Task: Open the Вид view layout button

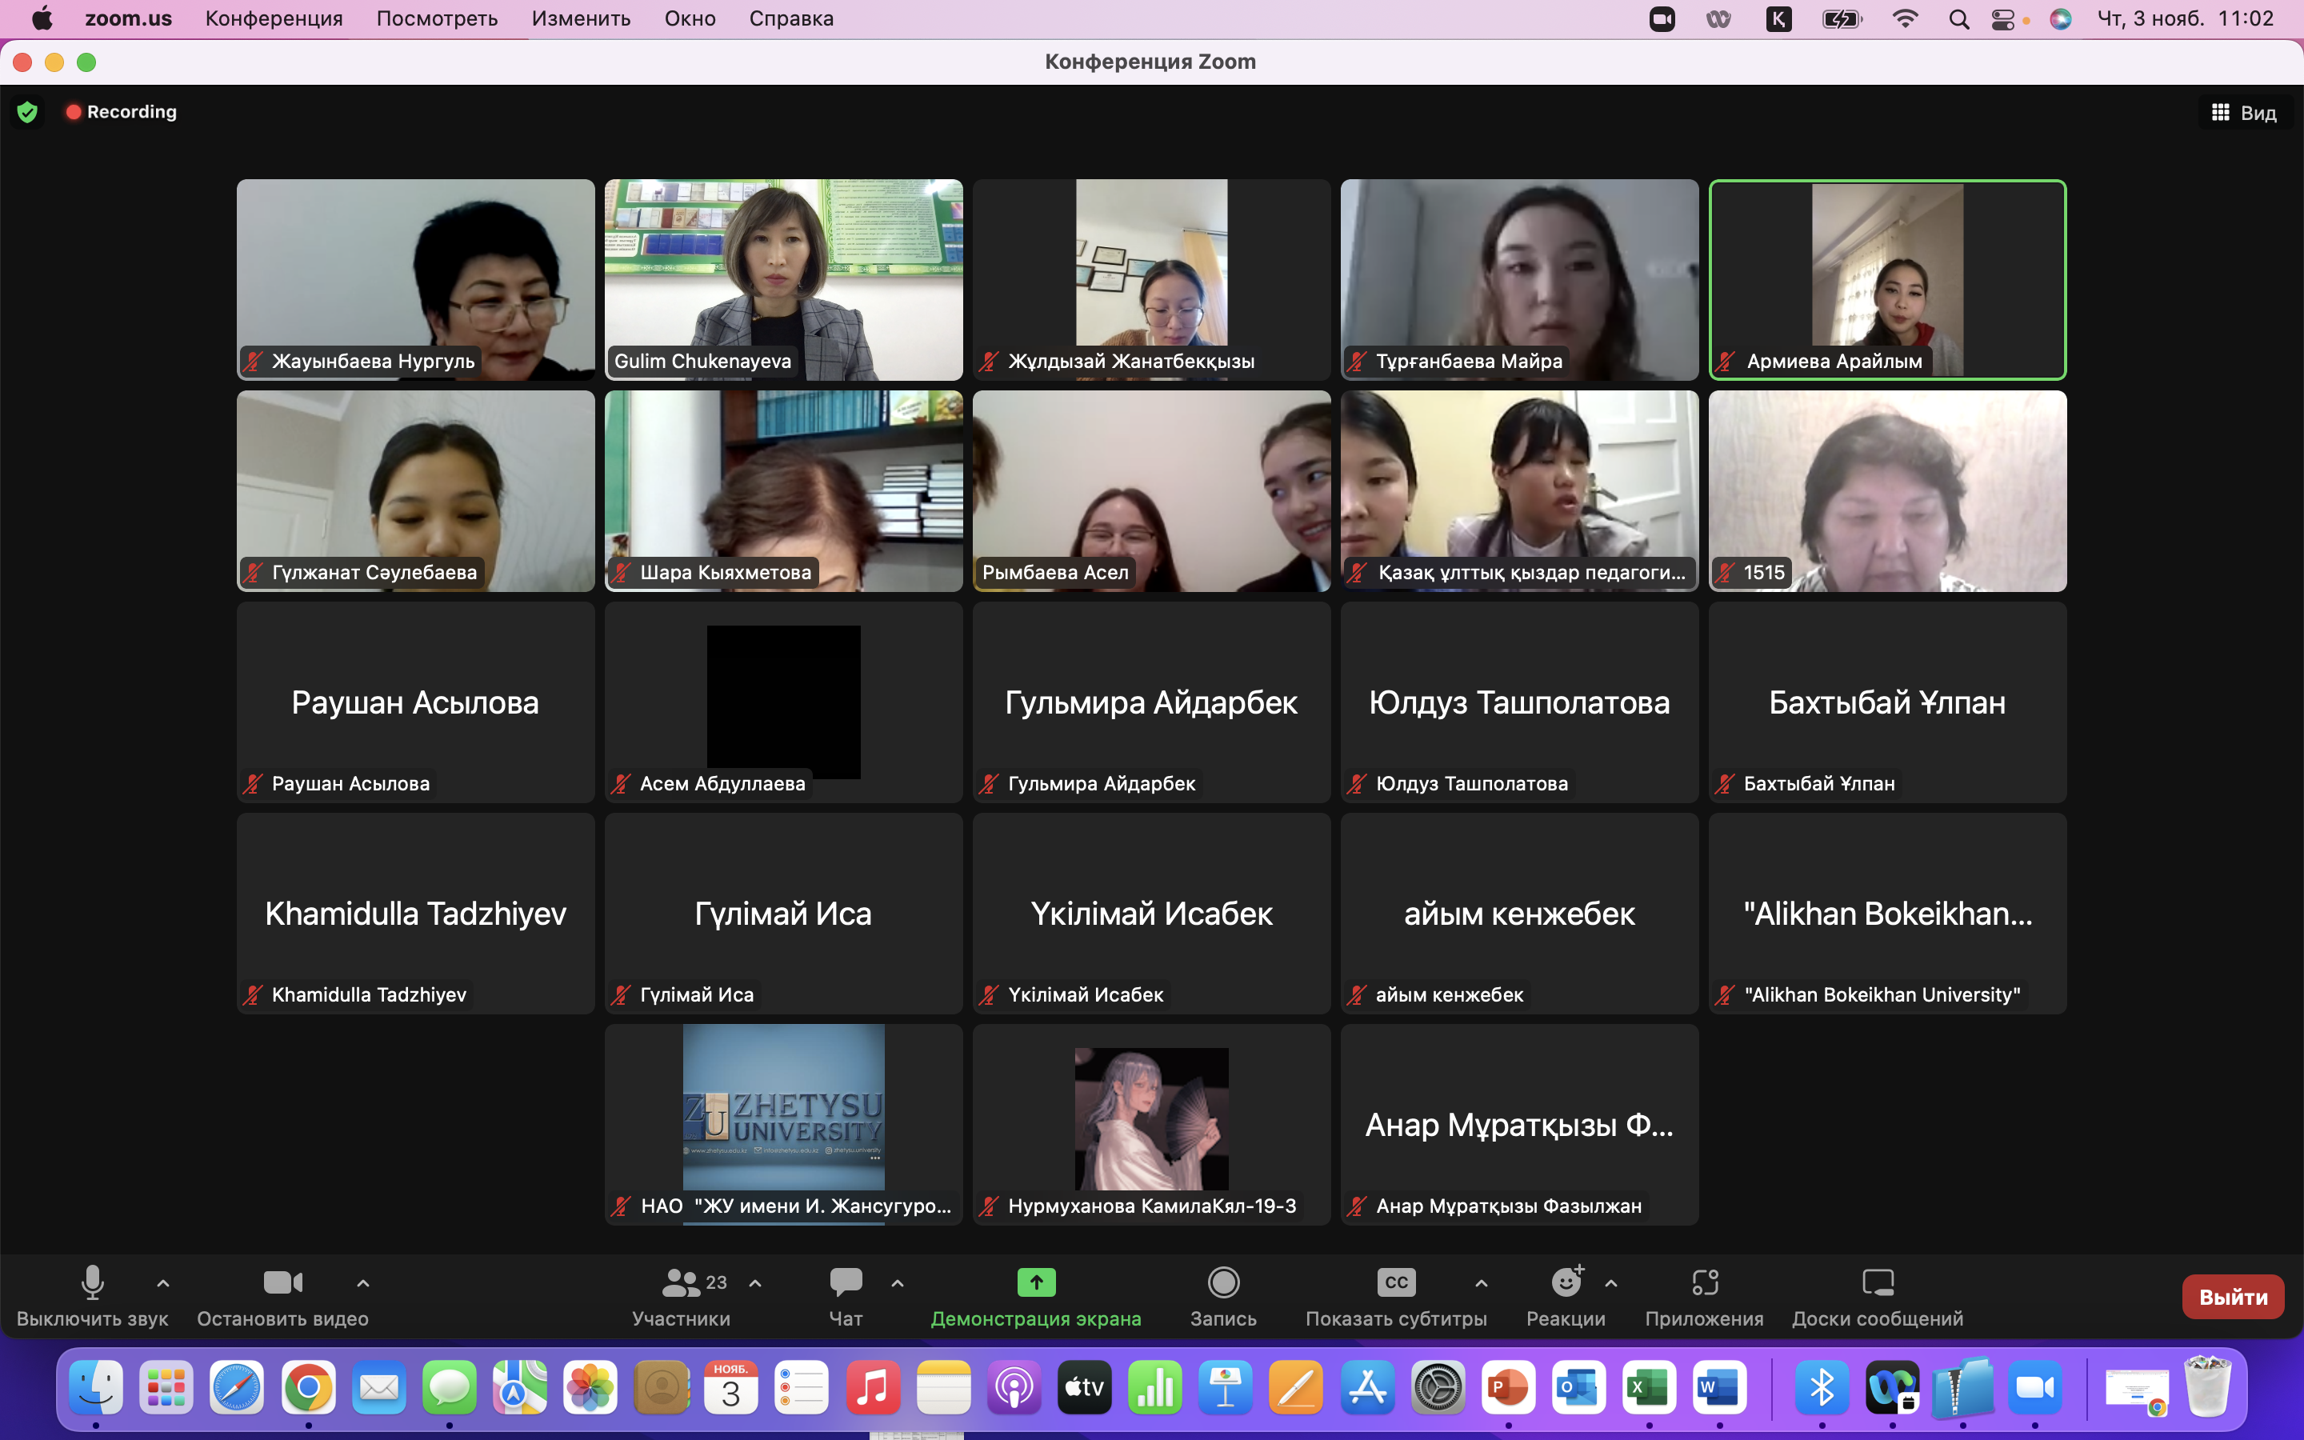Action: [2244, 112]
